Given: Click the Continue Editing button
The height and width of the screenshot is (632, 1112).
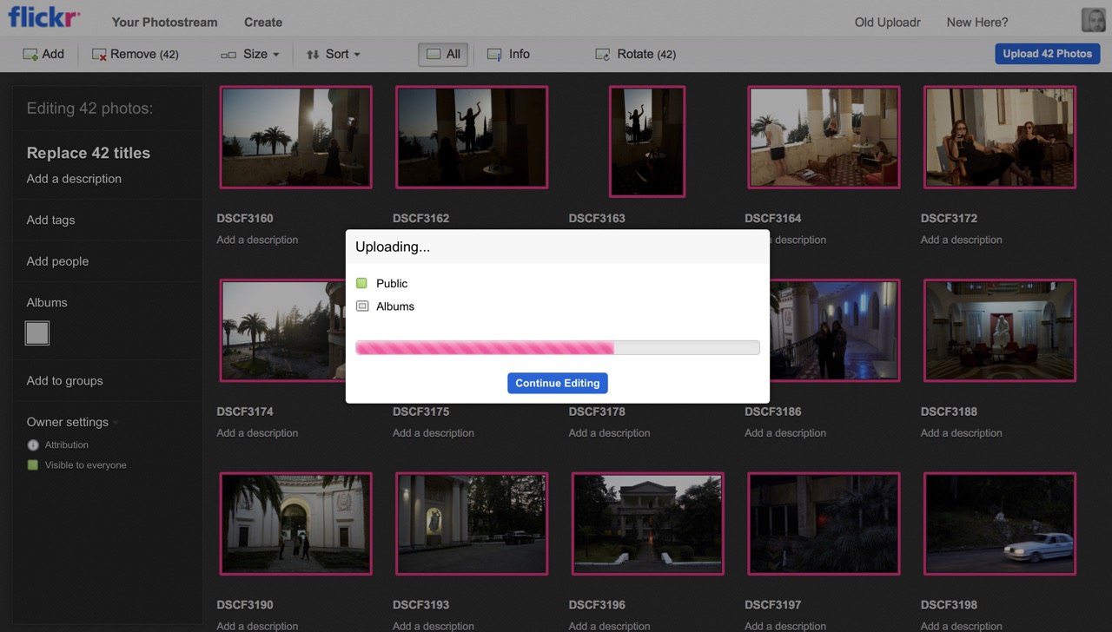Looking at the screenshot, I should coord(558,383).
